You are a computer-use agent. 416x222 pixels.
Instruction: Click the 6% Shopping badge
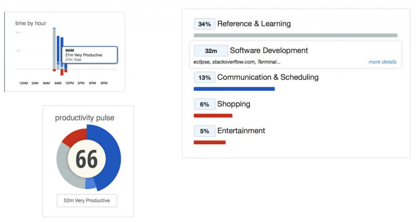(205, 104)
